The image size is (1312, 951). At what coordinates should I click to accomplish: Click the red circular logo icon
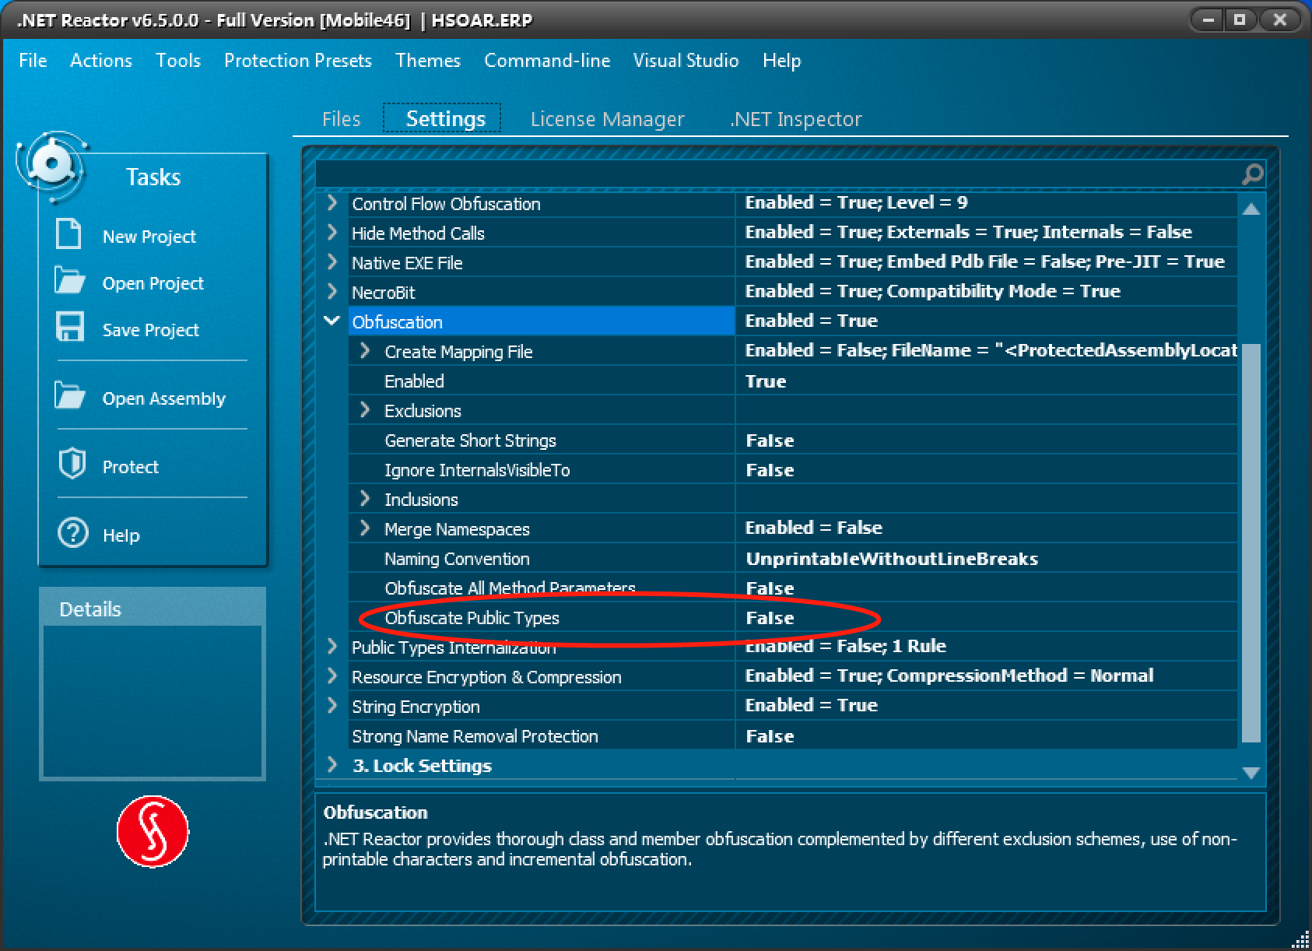click(153, 831)
